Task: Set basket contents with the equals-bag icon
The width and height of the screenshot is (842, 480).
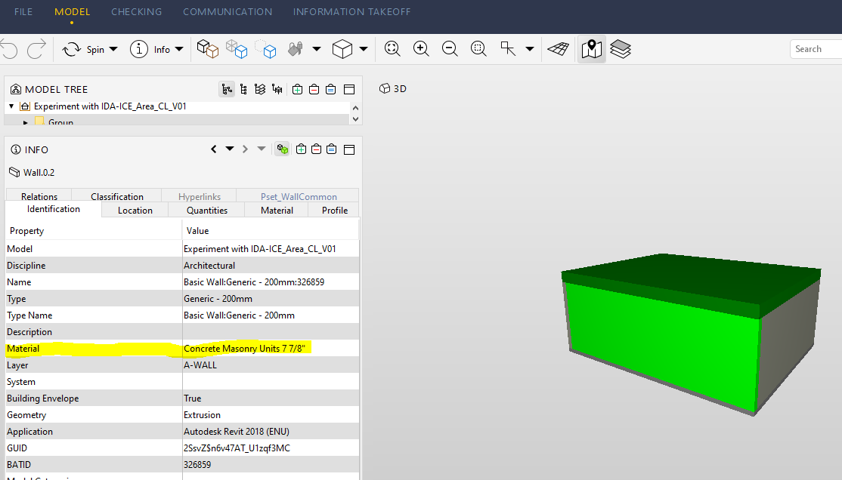Action: tap(330, 88)
